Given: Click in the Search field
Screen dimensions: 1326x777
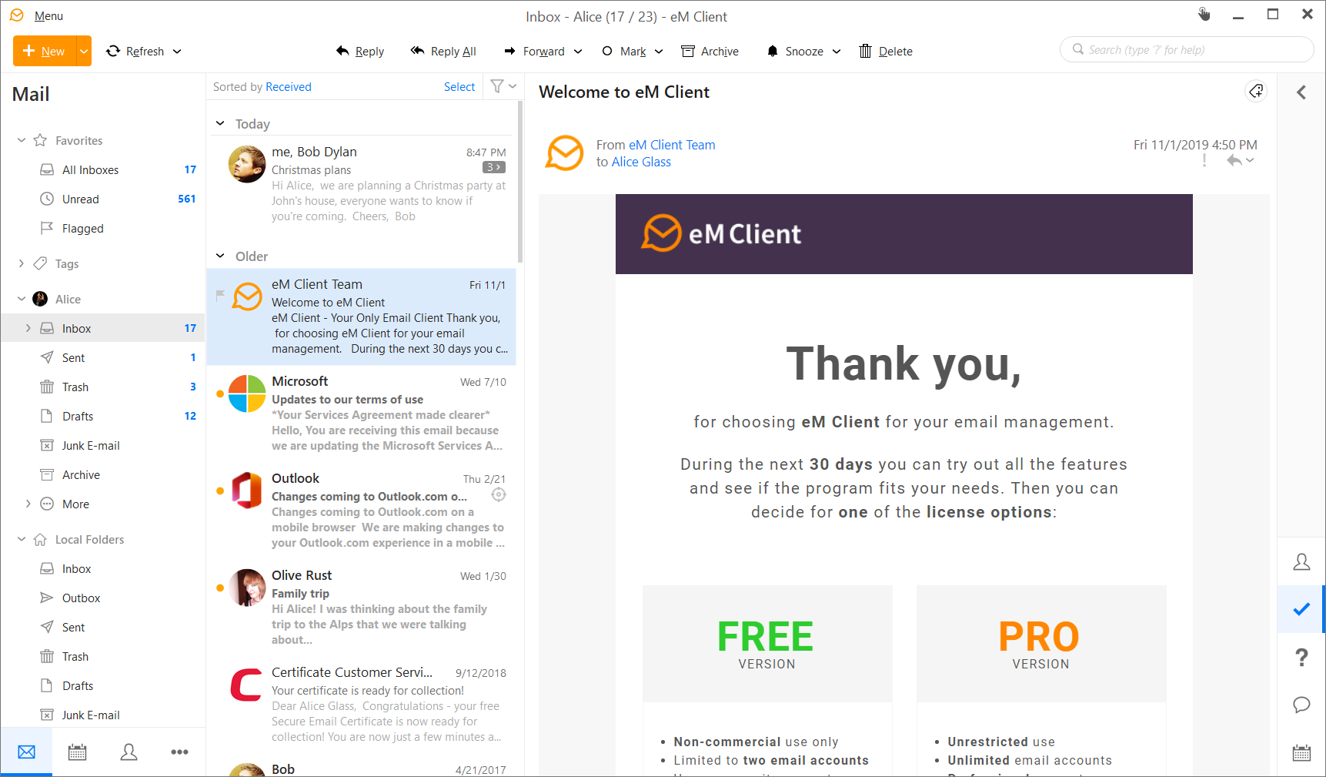Looking at the screenshot, I should 1187,49.
